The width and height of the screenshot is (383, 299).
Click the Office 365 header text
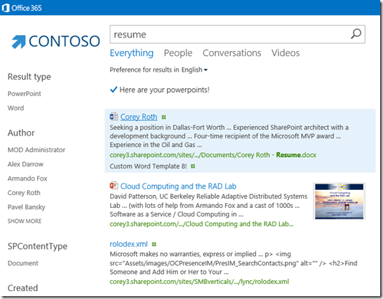tap(27, 8)
